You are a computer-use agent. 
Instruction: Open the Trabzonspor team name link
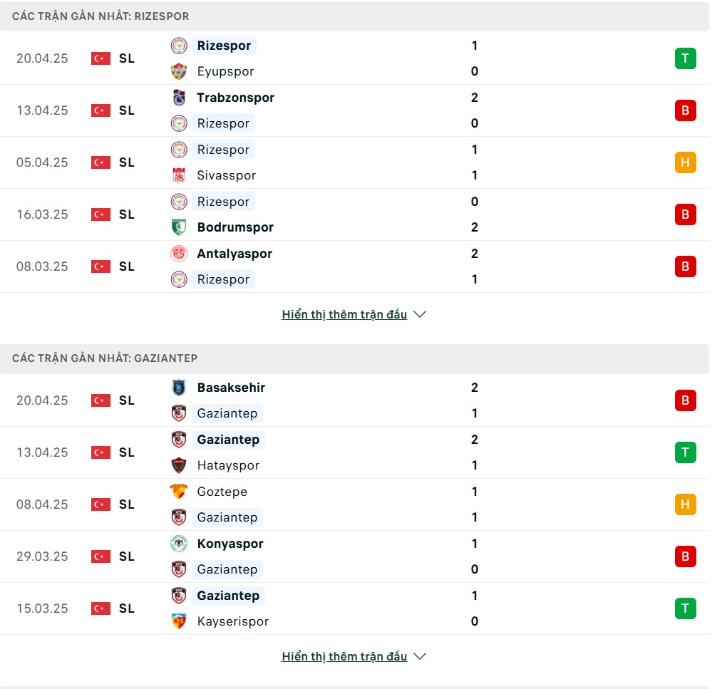(x=236, y=98)
